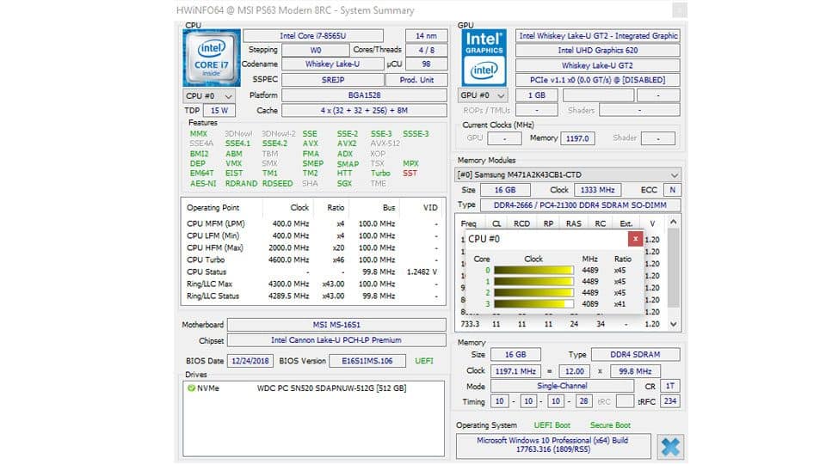This screenshot has width=826, height=464.
Task: Click the UEFI Boot label
Action: pos(552,425)
